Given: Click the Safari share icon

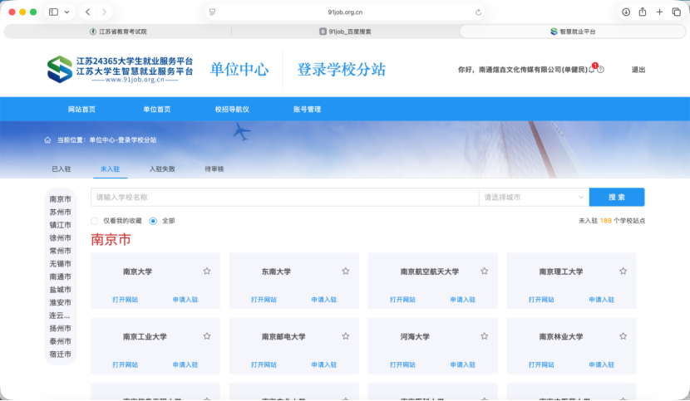Looking at the screenshot, I should coord(643,12).
